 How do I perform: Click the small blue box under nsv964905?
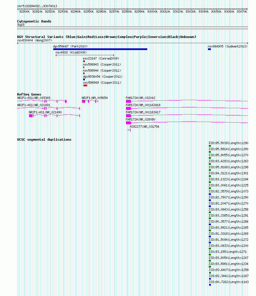click(209, 49)
